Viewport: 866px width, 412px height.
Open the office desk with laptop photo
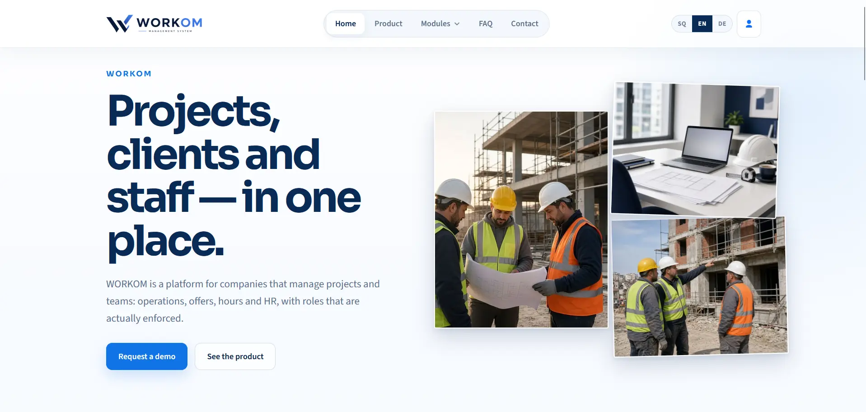(695, 150)
